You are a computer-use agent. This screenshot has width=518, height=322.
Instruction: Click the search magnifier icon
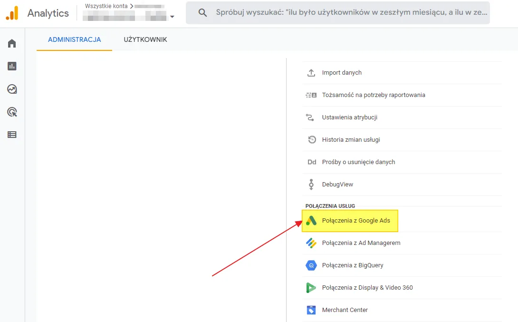[202, 13]
